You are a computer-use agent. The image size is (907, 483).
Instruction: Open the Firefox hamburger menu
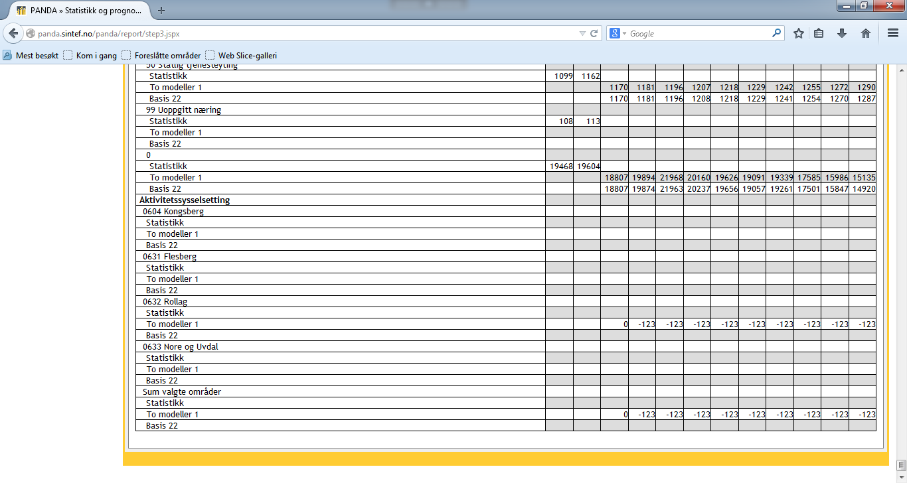[893, 33]
